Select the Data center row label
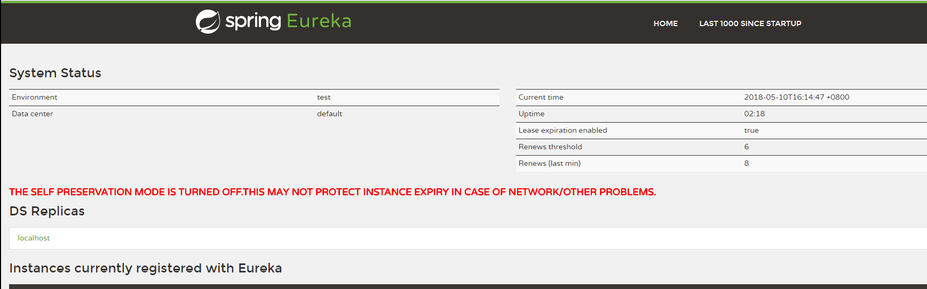 [x=33, y=114]
